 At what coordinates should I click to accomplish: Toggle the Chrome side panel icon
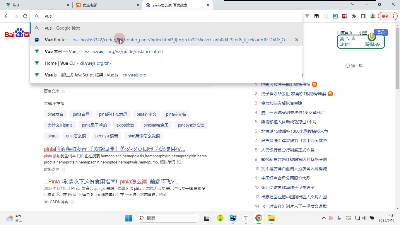pyautogui.click(x=363, y=16)
